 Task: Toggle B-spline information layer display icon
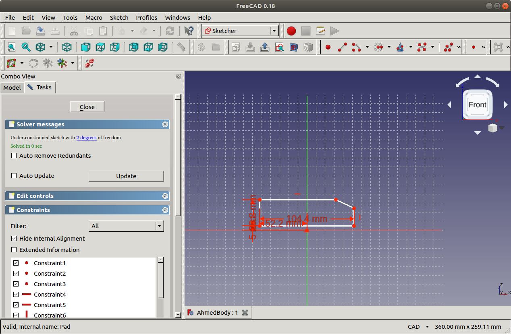[x=12, y=63]
